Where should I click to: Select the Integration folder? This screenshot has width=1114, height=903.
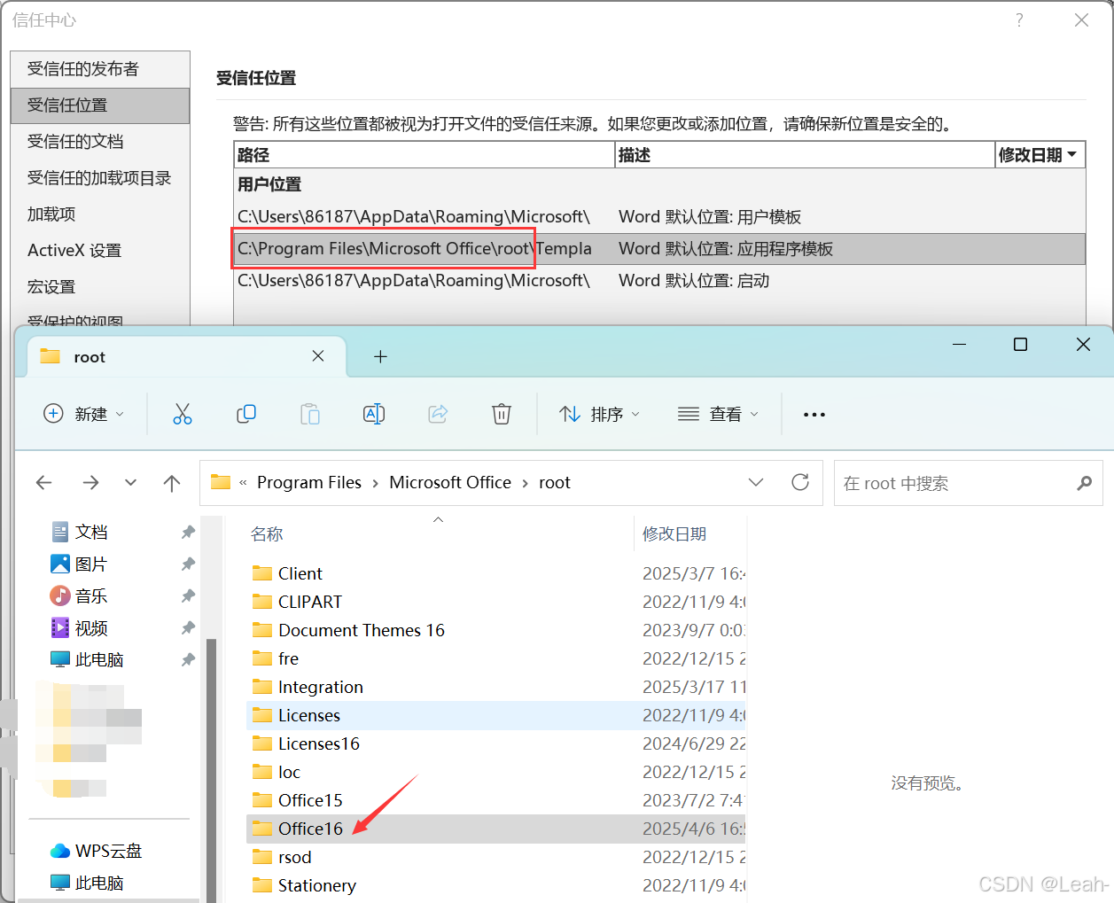point(496,687)
